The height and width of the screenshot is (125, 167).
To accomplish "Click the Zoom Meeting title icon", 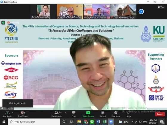I will point(1,2).
